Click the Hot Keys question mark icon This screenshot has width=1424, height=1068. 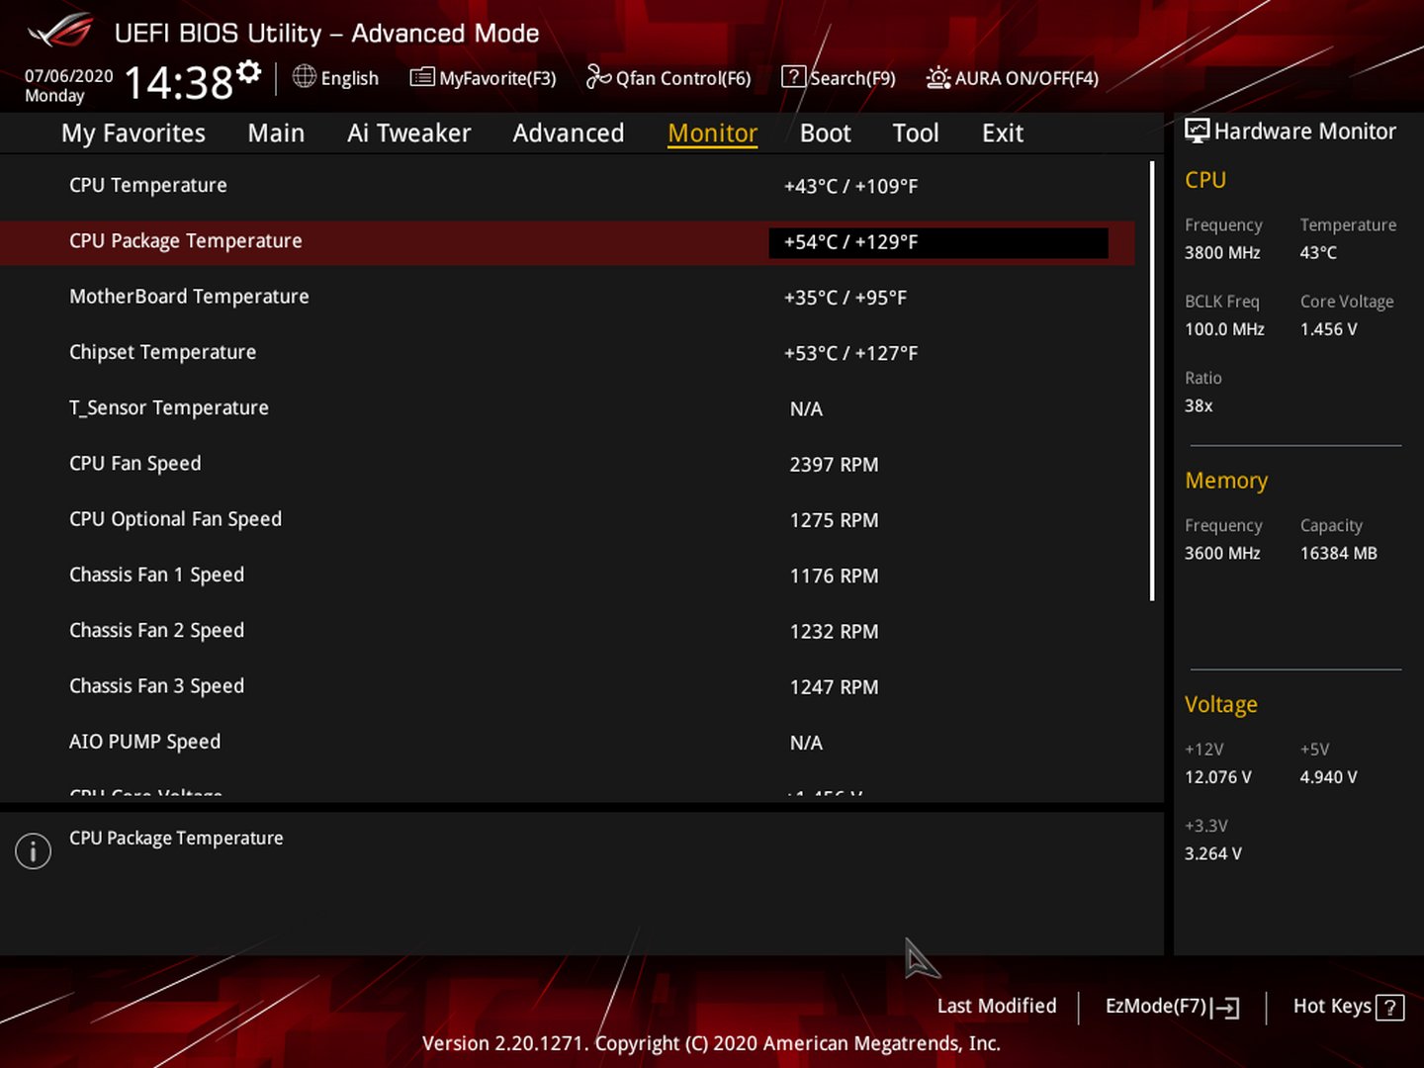[x=1389, y=1008]
